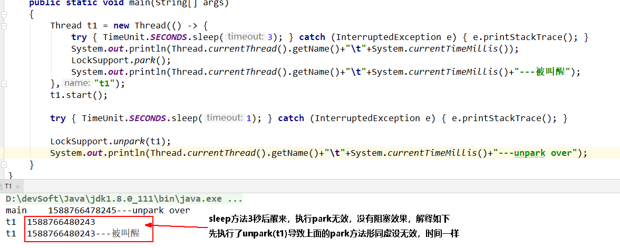Collapse the Thread t1 lambda fold marker
620x248 pixels.
(4, 25)
